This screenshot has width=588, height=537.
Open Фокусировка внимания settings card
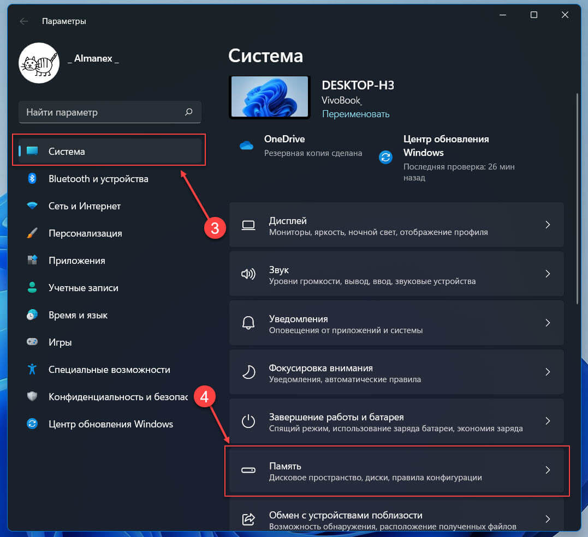396,372
